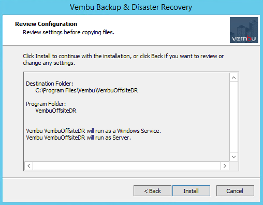The width and height of the screenshot is (263, 205).
Task: Click the VembuOffsiteDR program folder name
Action: click(56, 111)
